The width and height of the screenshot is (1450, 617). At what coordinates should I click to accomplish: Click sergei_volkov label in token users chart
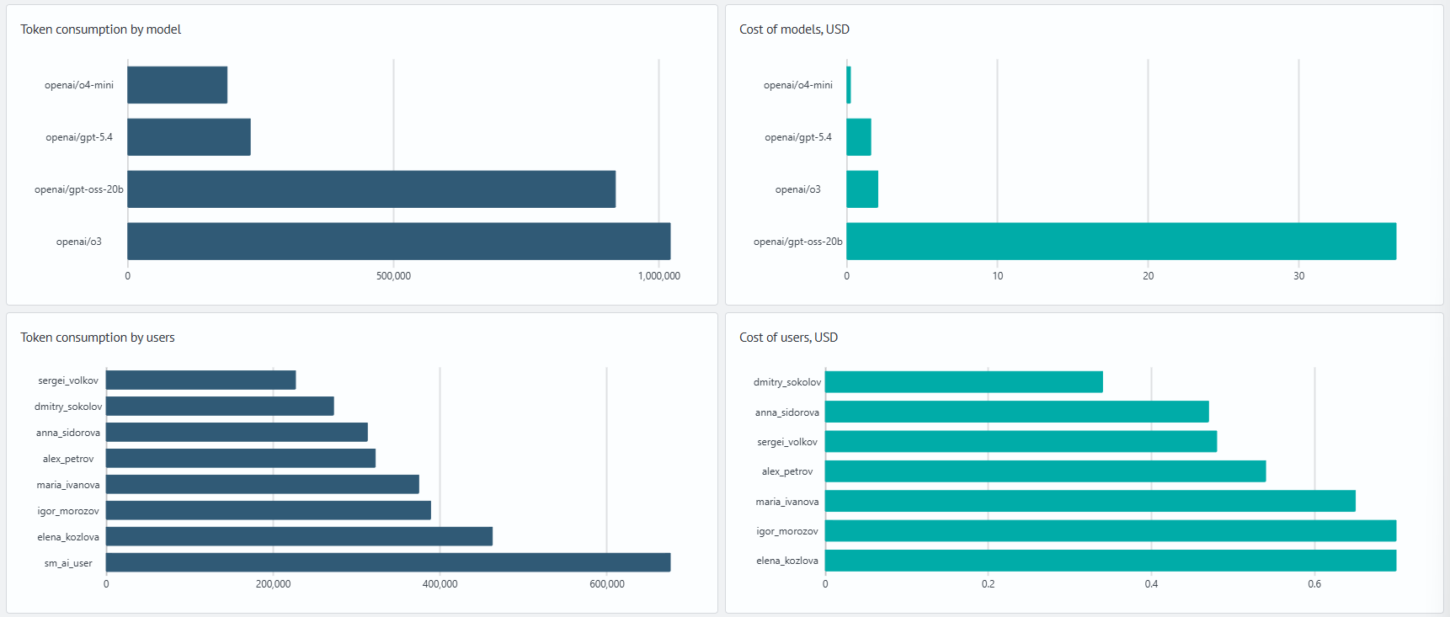coord(68,380)
